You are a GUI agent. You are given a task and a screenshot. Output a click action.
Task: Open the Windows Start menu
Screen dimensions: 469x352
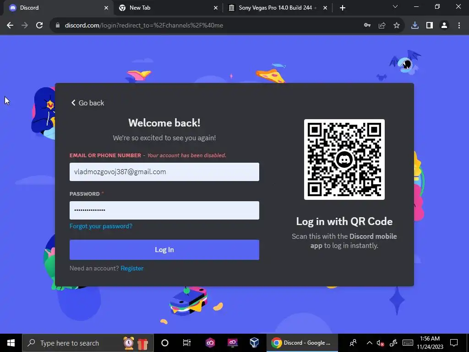[x=11, y=343]
